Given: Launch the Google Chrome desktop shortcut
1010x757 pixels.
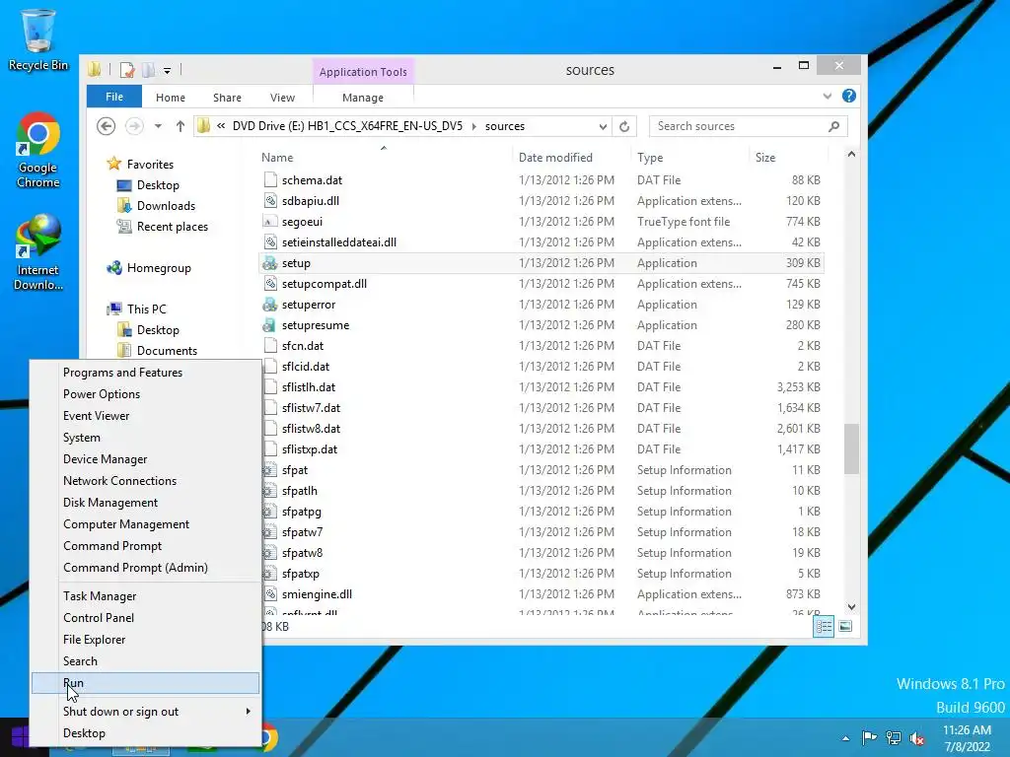Looking at the screenshot, I should pos(38,150).
